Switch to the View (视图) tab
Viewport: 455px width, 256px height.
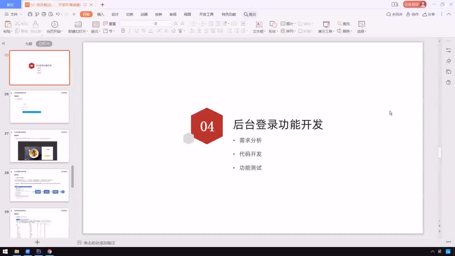click(187, 14)
